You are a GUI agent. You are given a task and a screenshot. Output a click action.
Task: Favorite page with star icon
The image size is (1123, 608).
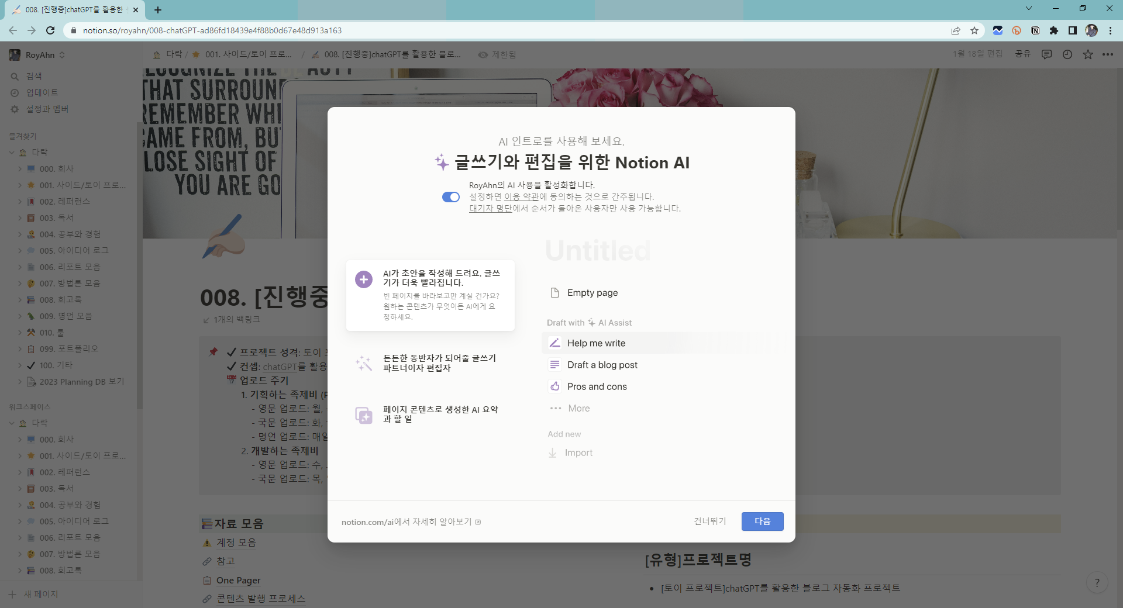point(1088,54)
